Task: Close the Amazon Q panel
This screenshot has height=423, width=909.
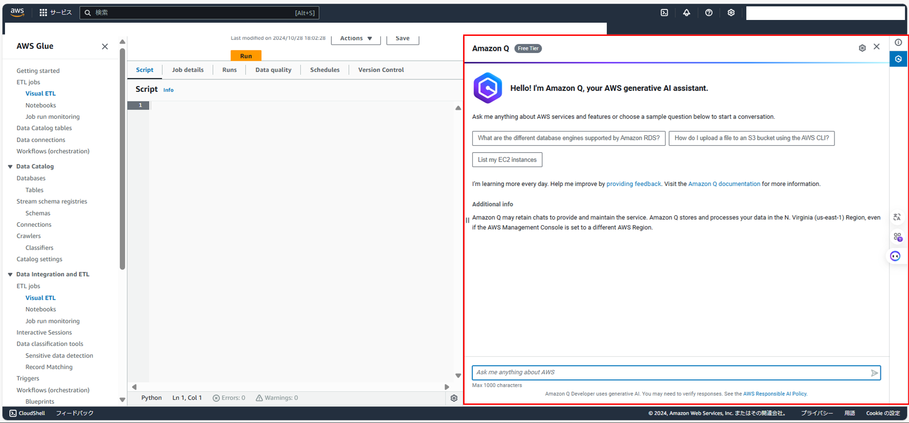Action: pos(877,47)
